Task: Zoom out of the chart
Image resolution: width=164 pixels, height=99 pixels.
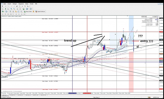Action: click(x=14, y=9)
